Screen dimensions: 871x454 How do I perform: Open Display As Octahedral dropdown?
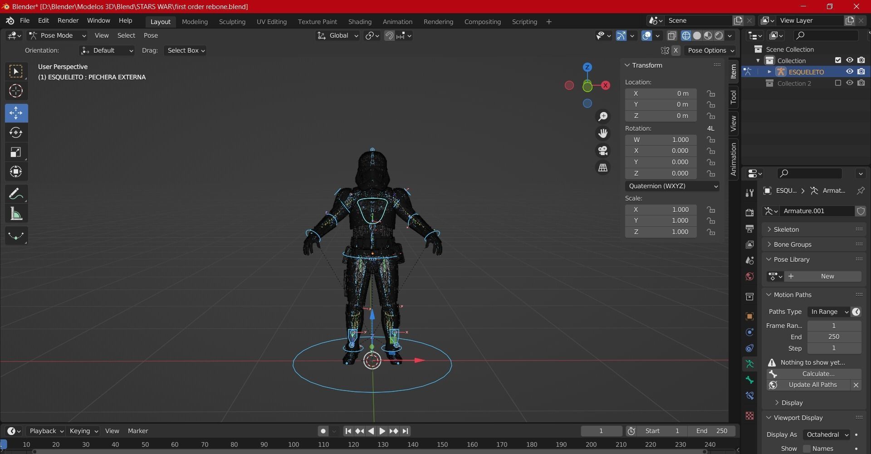(x=827, y=434)
